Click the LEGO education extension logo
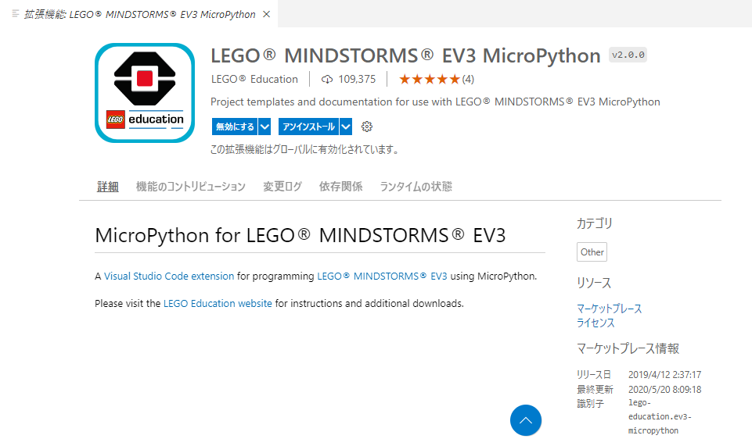752x446 pixels. tap(145, 93)
